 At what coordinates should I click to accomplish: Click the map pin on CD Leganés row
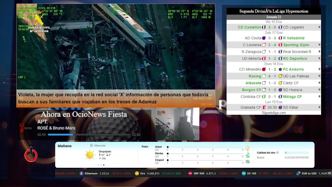tap(319, 27)
